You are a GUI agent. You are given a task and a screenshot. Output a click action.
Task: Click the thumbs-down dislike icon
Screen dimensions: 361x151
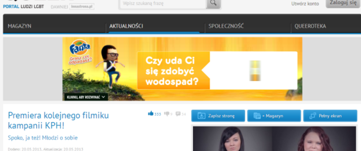point(166,114)
